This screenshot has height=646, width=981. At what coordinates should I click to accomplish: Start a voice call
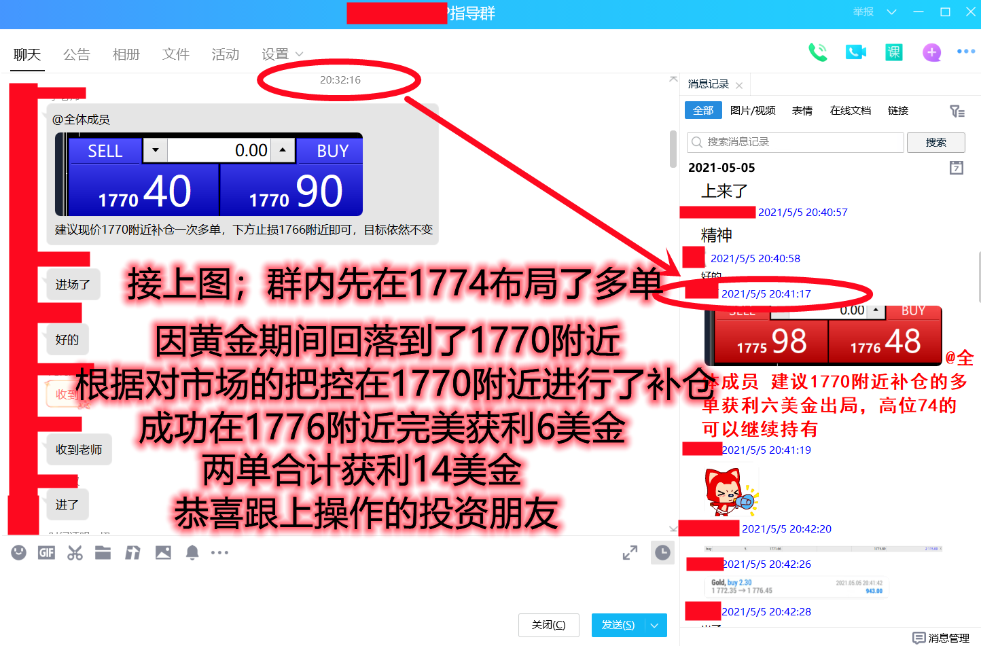coord(818,52)
